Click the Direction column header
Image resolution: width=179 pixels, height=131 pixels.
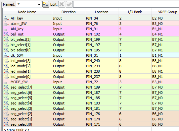coord(68,12)
